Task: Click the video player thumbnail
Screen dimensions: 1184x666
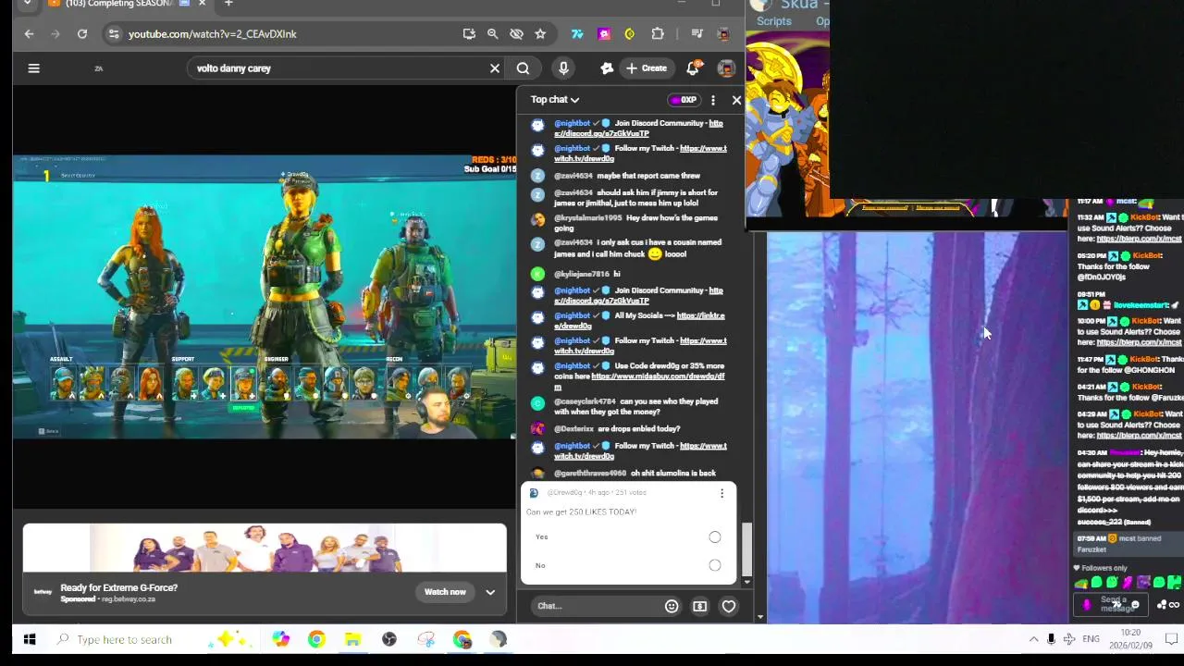Action: 265,297
